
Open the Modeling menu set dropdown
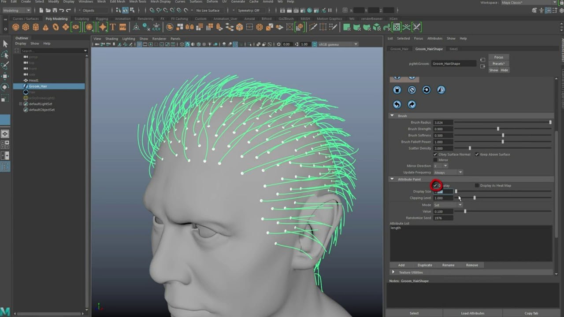[17, 10]
